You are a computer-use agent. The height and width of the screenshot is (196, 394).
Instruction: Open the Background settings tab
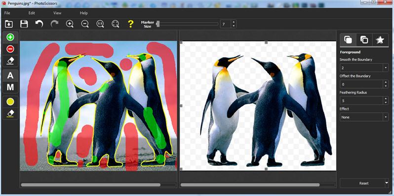coord(364,40)
